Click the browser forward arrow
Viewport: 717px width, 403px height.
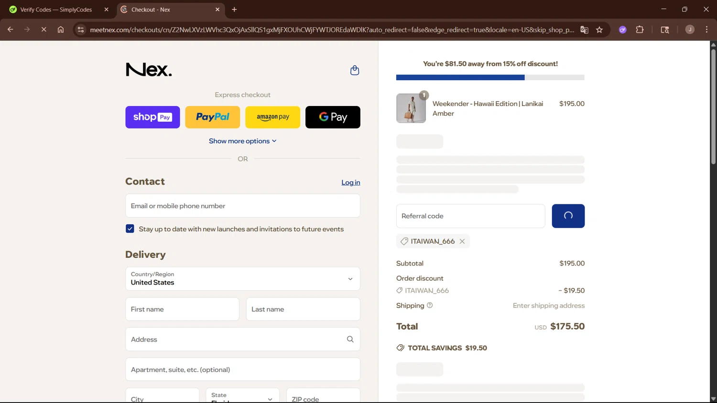27,30
